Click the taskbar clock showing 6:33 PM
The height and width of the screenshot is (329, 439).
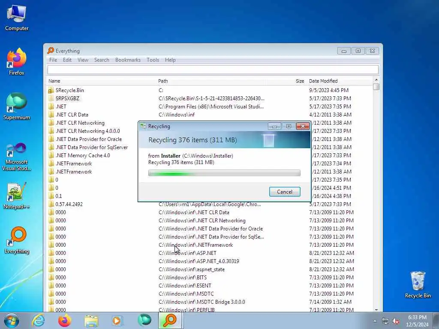[417, 320]
